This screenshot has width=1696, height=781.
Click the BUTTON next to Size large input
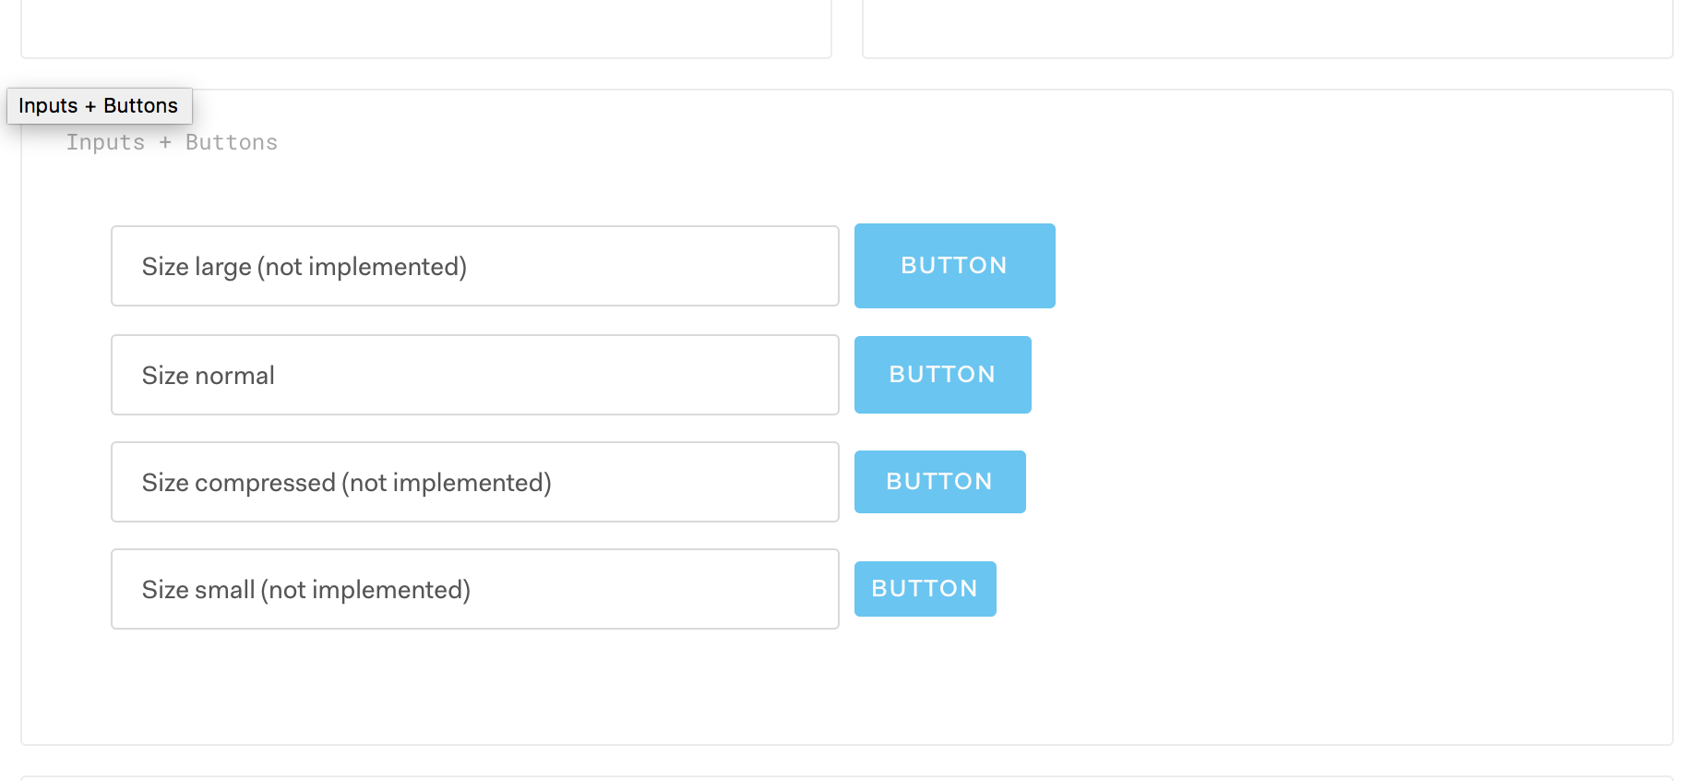[x=954, y=266]
